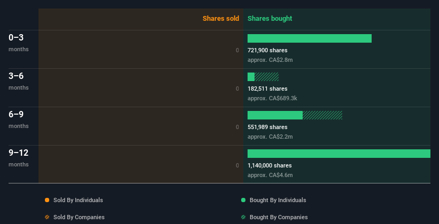Click the 3–6 months row label
Screen dimensions: 439x224
point(19,81)
